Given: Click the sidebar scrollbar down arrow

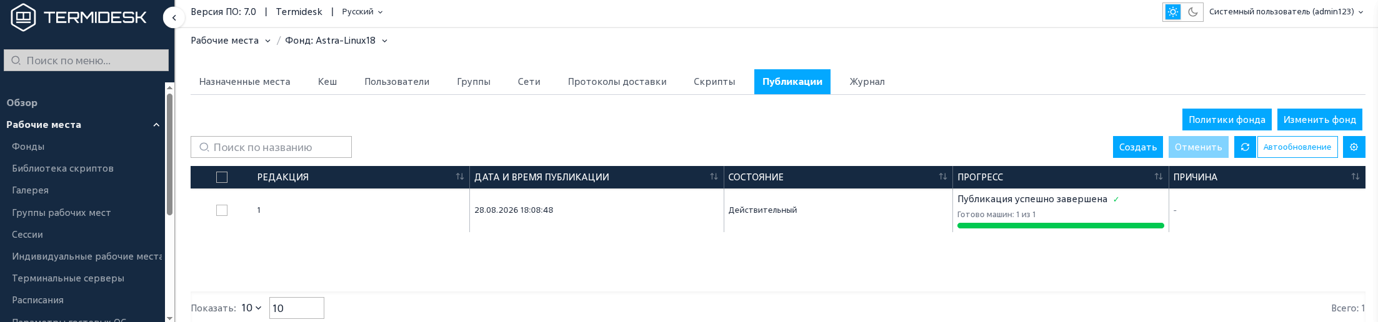Looking at the screenshot, I should [169, 318].
